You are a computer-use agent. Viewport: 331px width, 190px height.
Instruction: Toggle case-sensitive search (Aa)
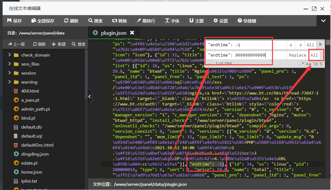(308, 64)
